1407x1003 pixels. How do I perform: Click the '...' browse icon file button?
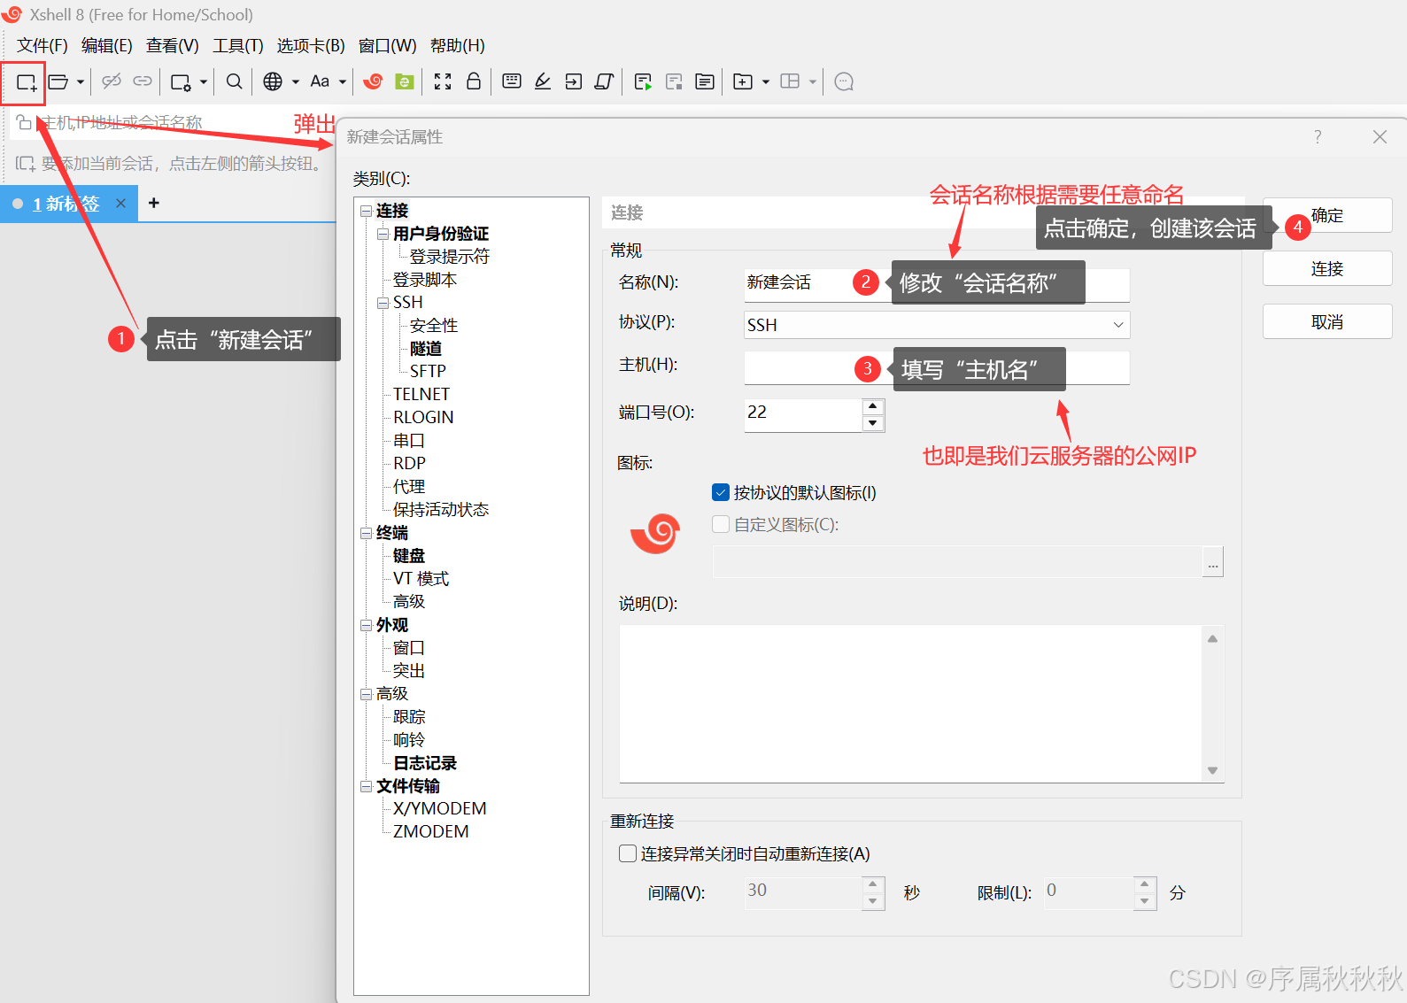tap(1213, 561)
